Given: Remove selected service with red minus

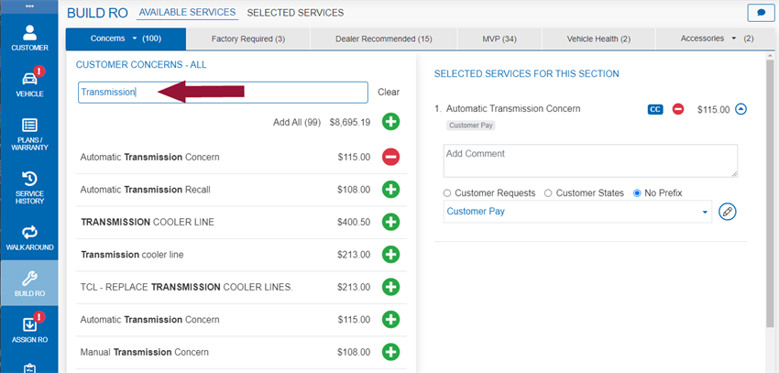Looking at the screenshot, I should click(678, 109).
